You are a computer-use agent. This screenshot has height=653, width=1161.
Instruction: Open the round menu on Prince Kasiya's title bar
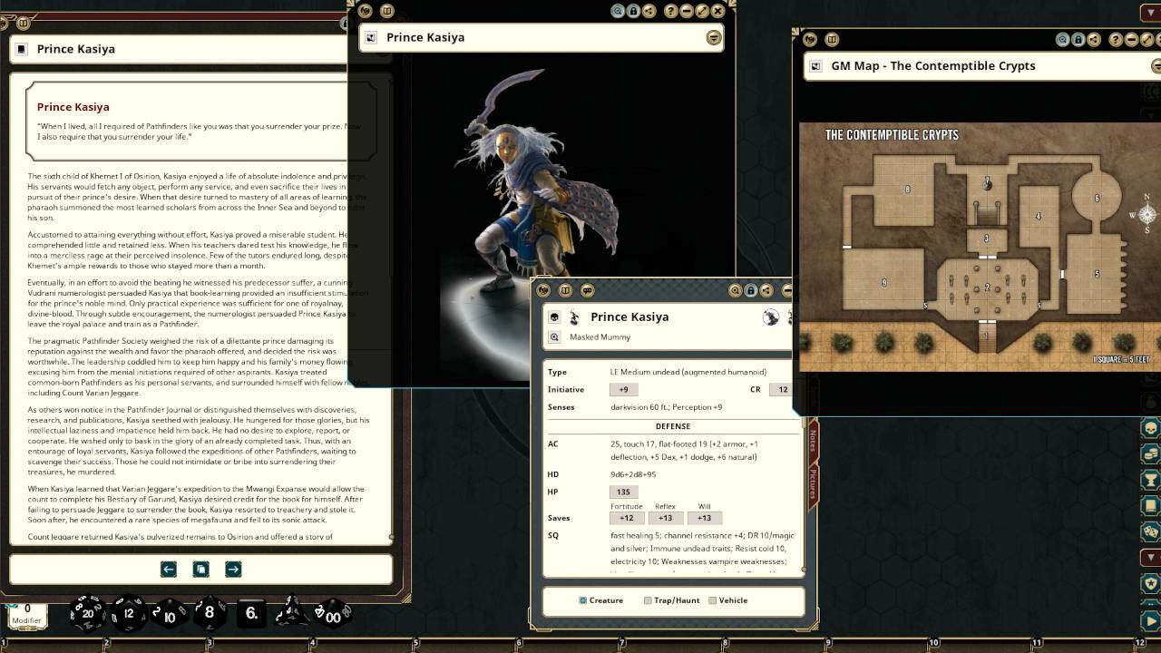click(714, 38)
